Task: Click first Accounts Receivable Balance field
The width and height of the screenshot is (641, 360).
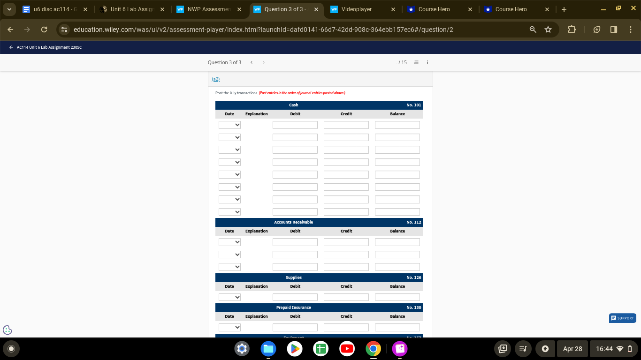Action: coord(397,242)
